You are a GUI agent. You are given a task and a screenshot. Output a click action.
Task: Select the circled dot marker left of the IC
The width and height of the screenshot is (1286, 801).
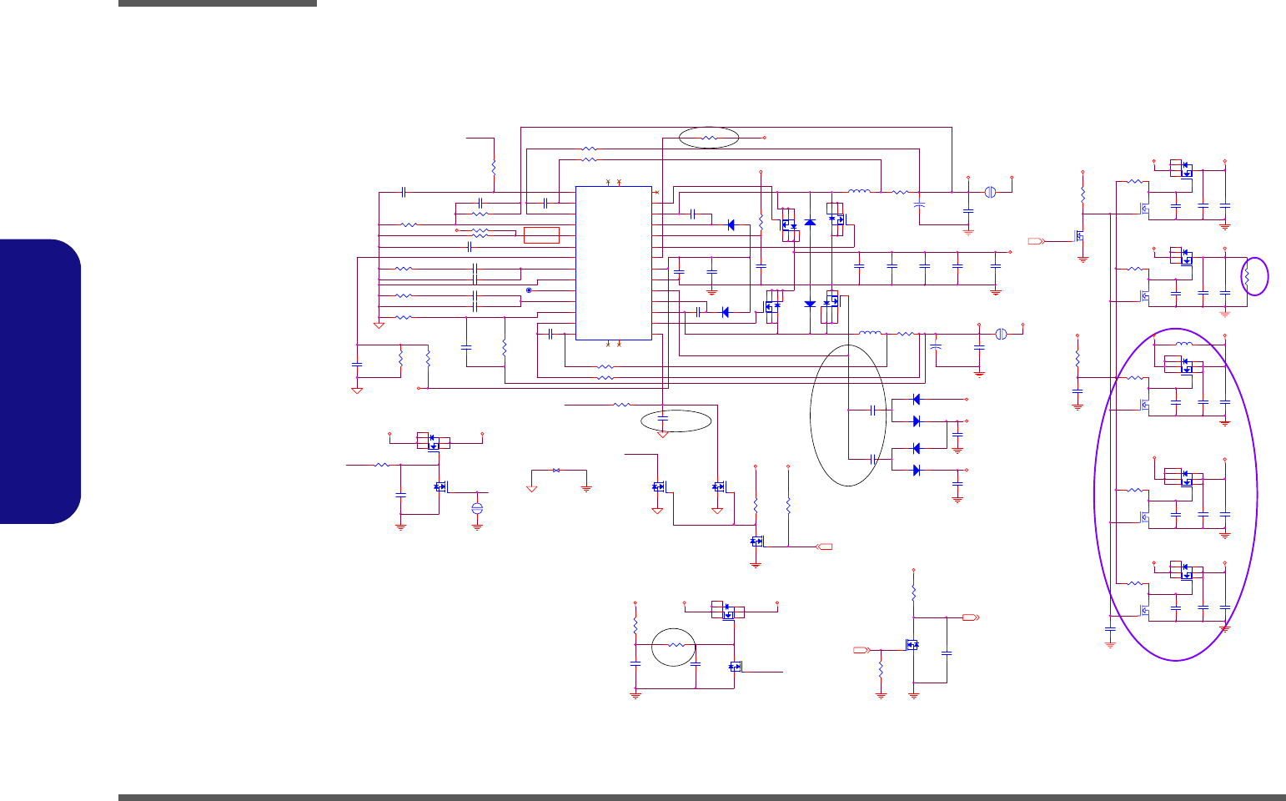pyautogui.click(x=529, y=290)
